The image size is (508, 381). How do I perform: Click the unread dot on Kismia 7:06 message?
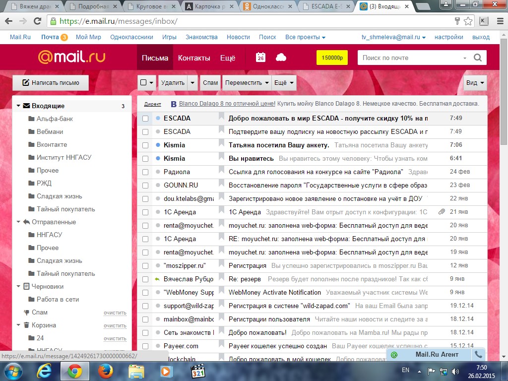click(158, 145)
